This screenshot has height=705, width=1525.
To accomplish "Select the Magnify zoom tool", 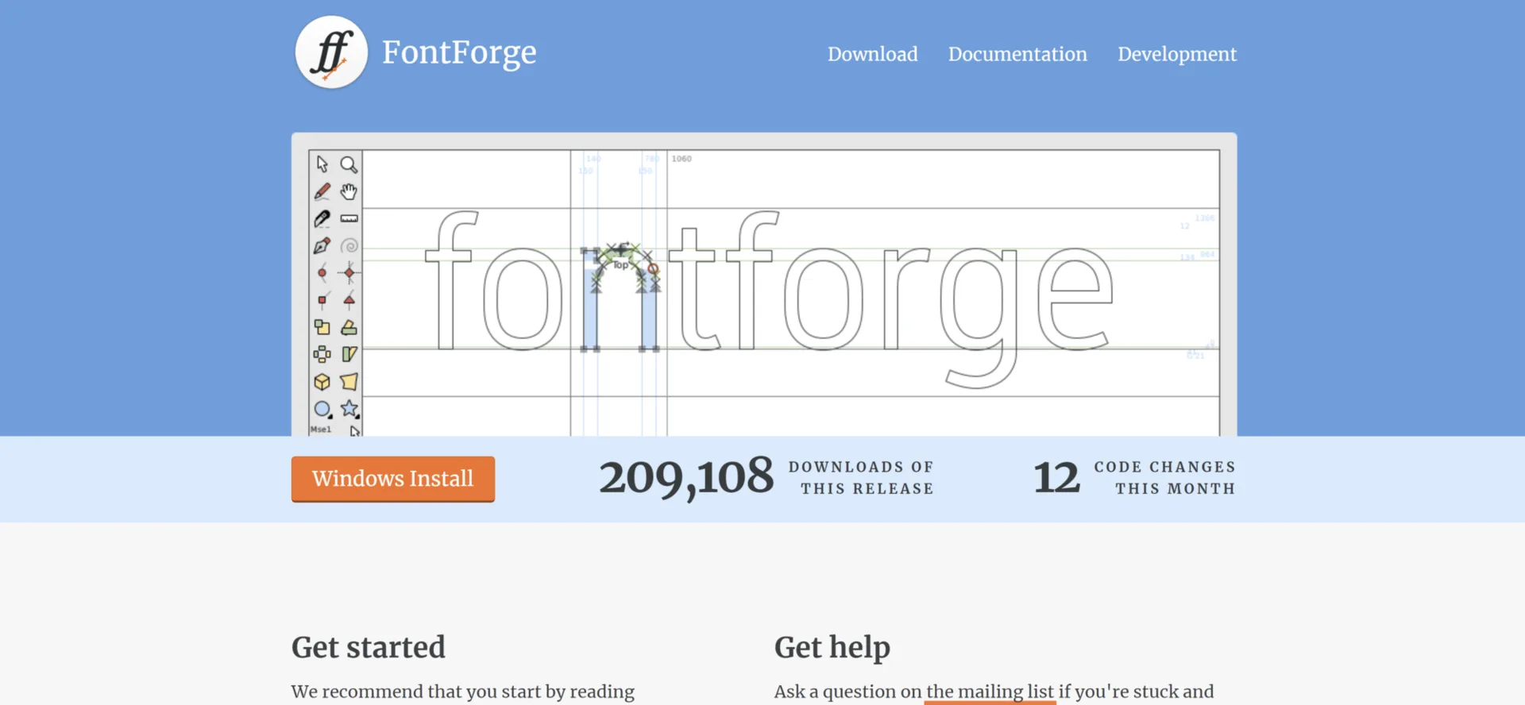I will coord(349,164).
